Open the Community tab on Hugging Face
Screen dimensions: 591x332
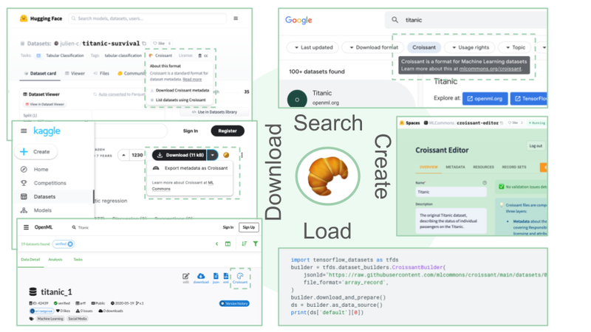[x=131, y=73]
